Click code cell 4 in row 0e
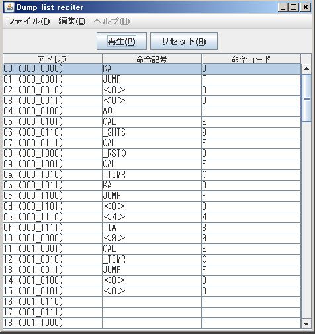The height and width of the screenshot is (334, 315). 251,217
